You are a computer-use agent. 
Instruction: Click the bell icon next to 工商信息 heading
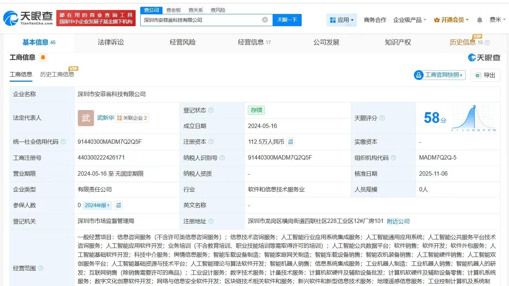[43, 57]
